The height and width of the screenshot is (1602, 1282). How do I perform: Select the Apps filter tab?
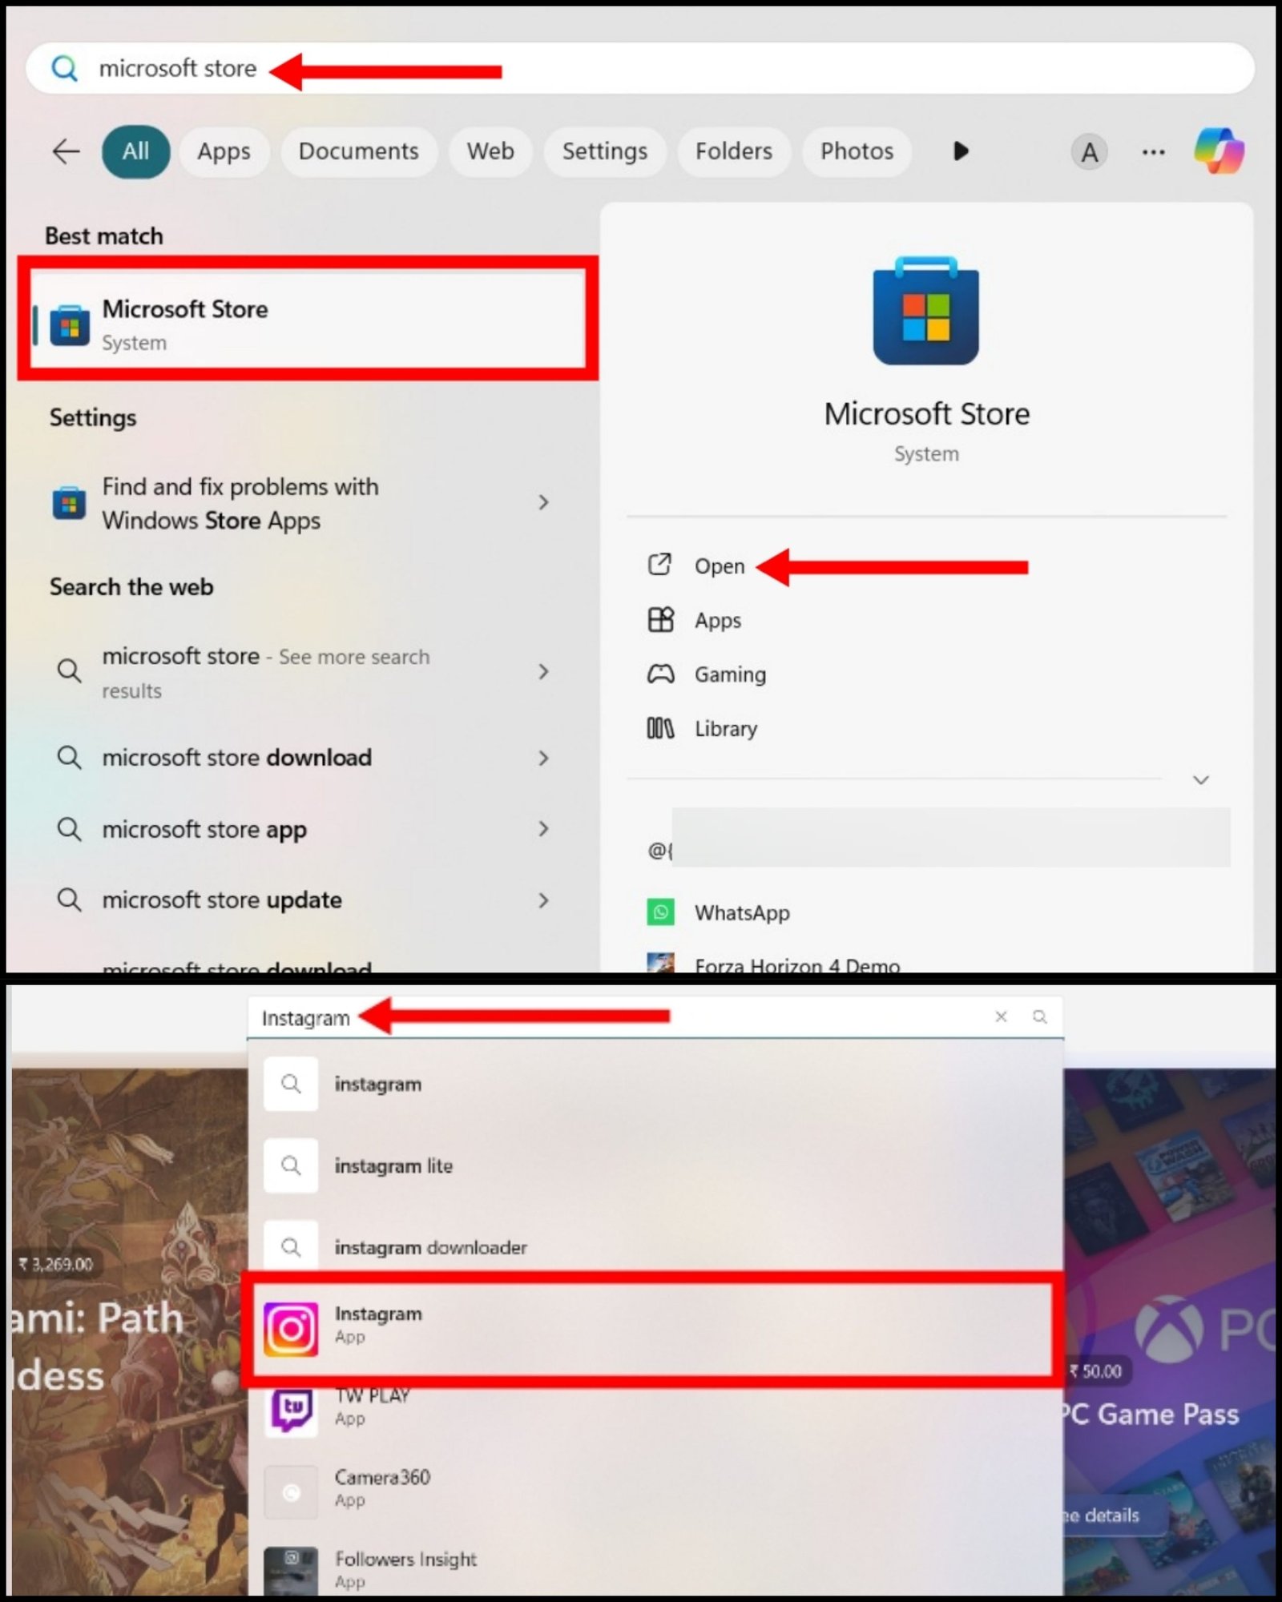[224, 151]
